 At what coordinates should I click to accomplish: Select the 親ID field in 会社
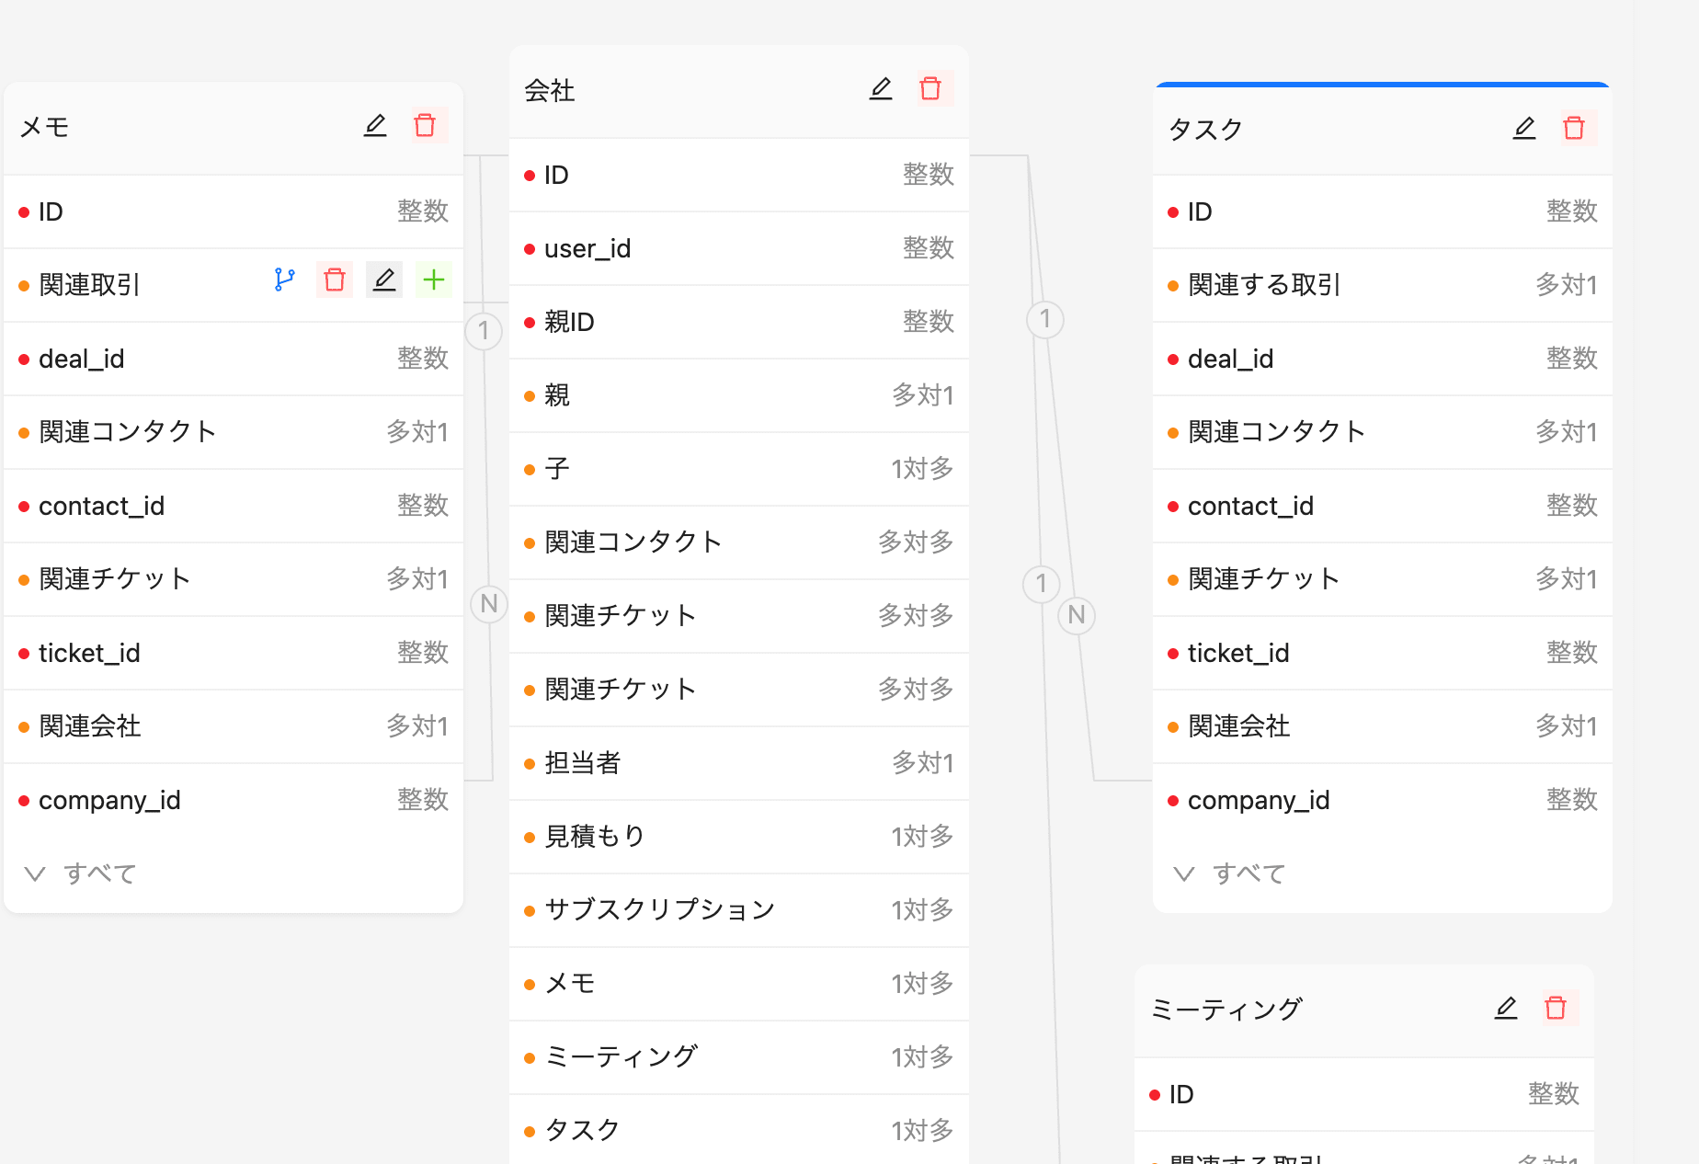click(x=739, y=322)
